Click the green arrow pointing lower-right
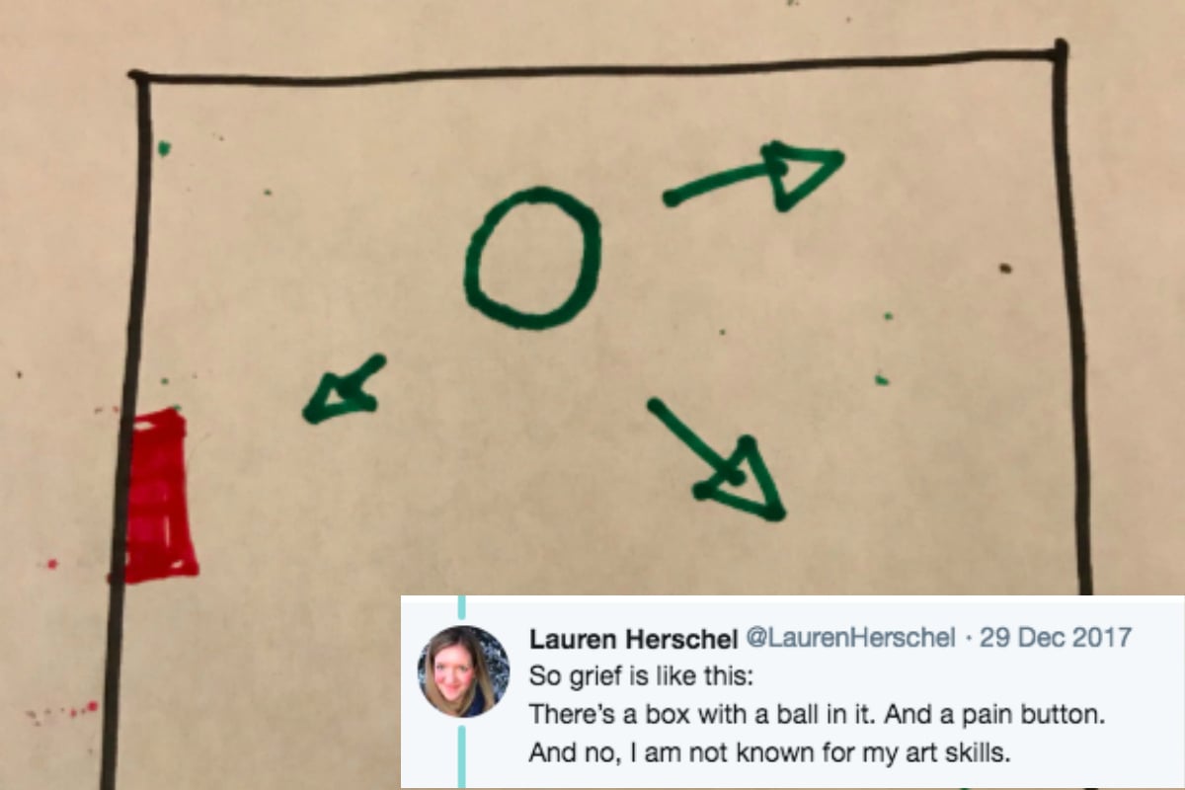Image resolution: width=1185 pixels, height=790 pixels. pyautogui.click(x=718, y=459)
